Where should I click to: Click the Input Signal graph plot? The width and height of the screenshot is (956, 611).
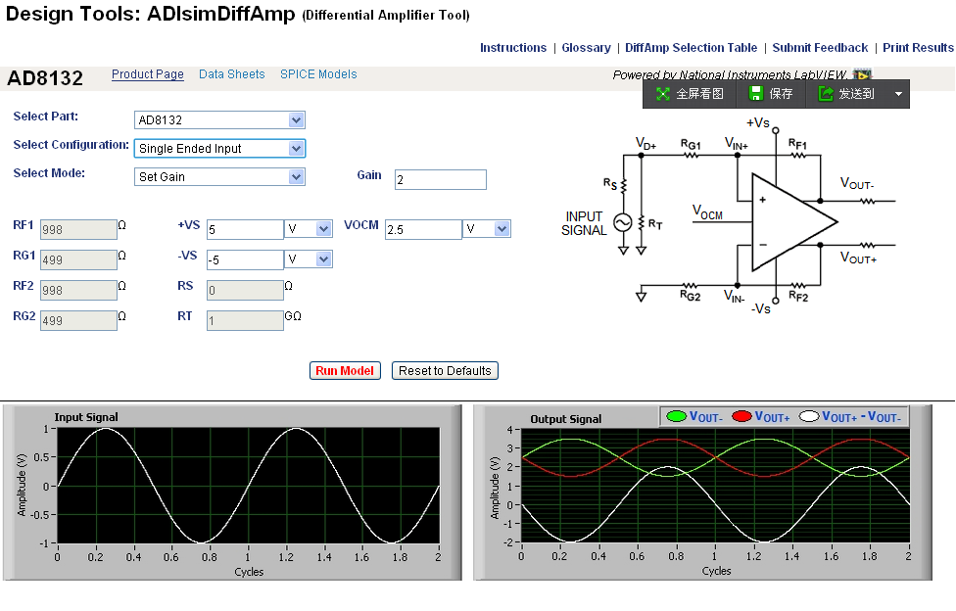pyautogui.click(x=248, y=486)
